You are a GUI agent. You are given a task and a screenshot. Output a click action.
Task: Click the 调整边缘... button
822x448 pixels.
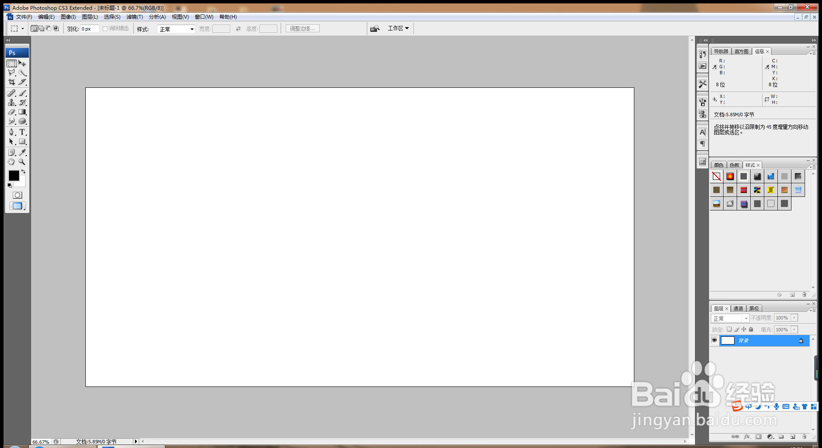pos(303,28)
